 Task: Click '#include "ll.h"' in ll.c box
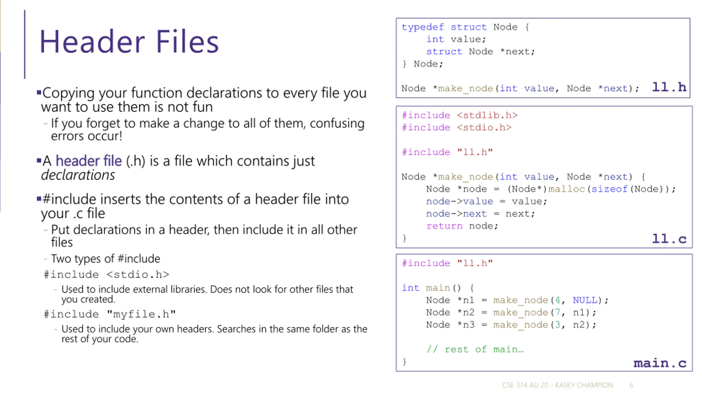click(x=447, y=152)
